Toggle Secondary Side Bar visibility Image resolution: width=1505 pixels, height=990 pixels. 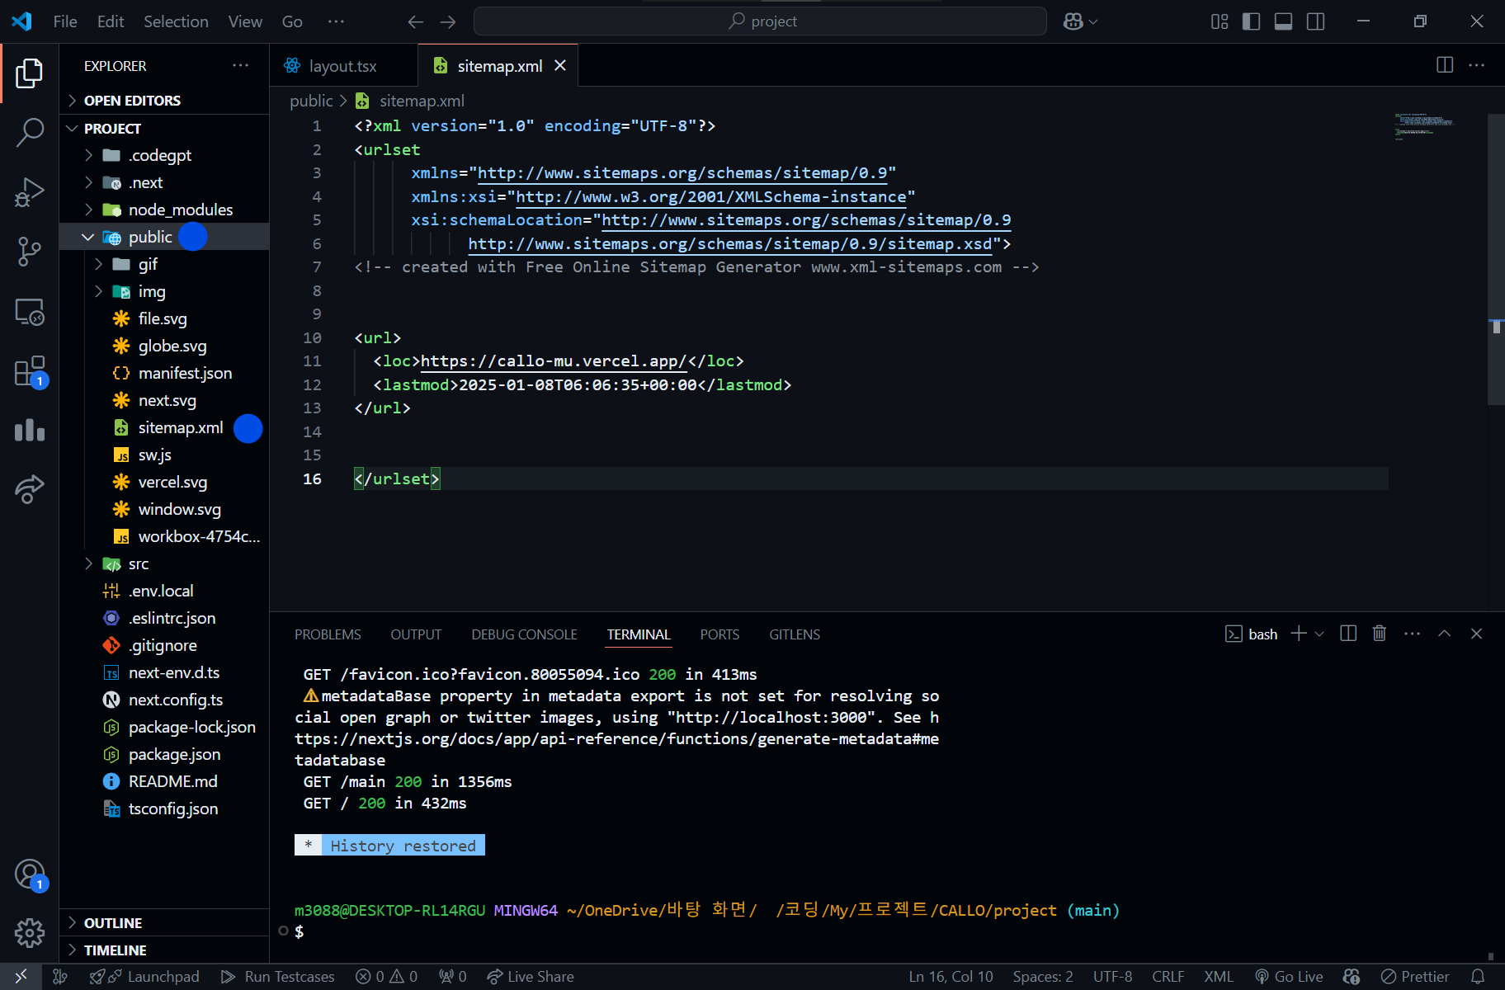tap(1316, 21)
